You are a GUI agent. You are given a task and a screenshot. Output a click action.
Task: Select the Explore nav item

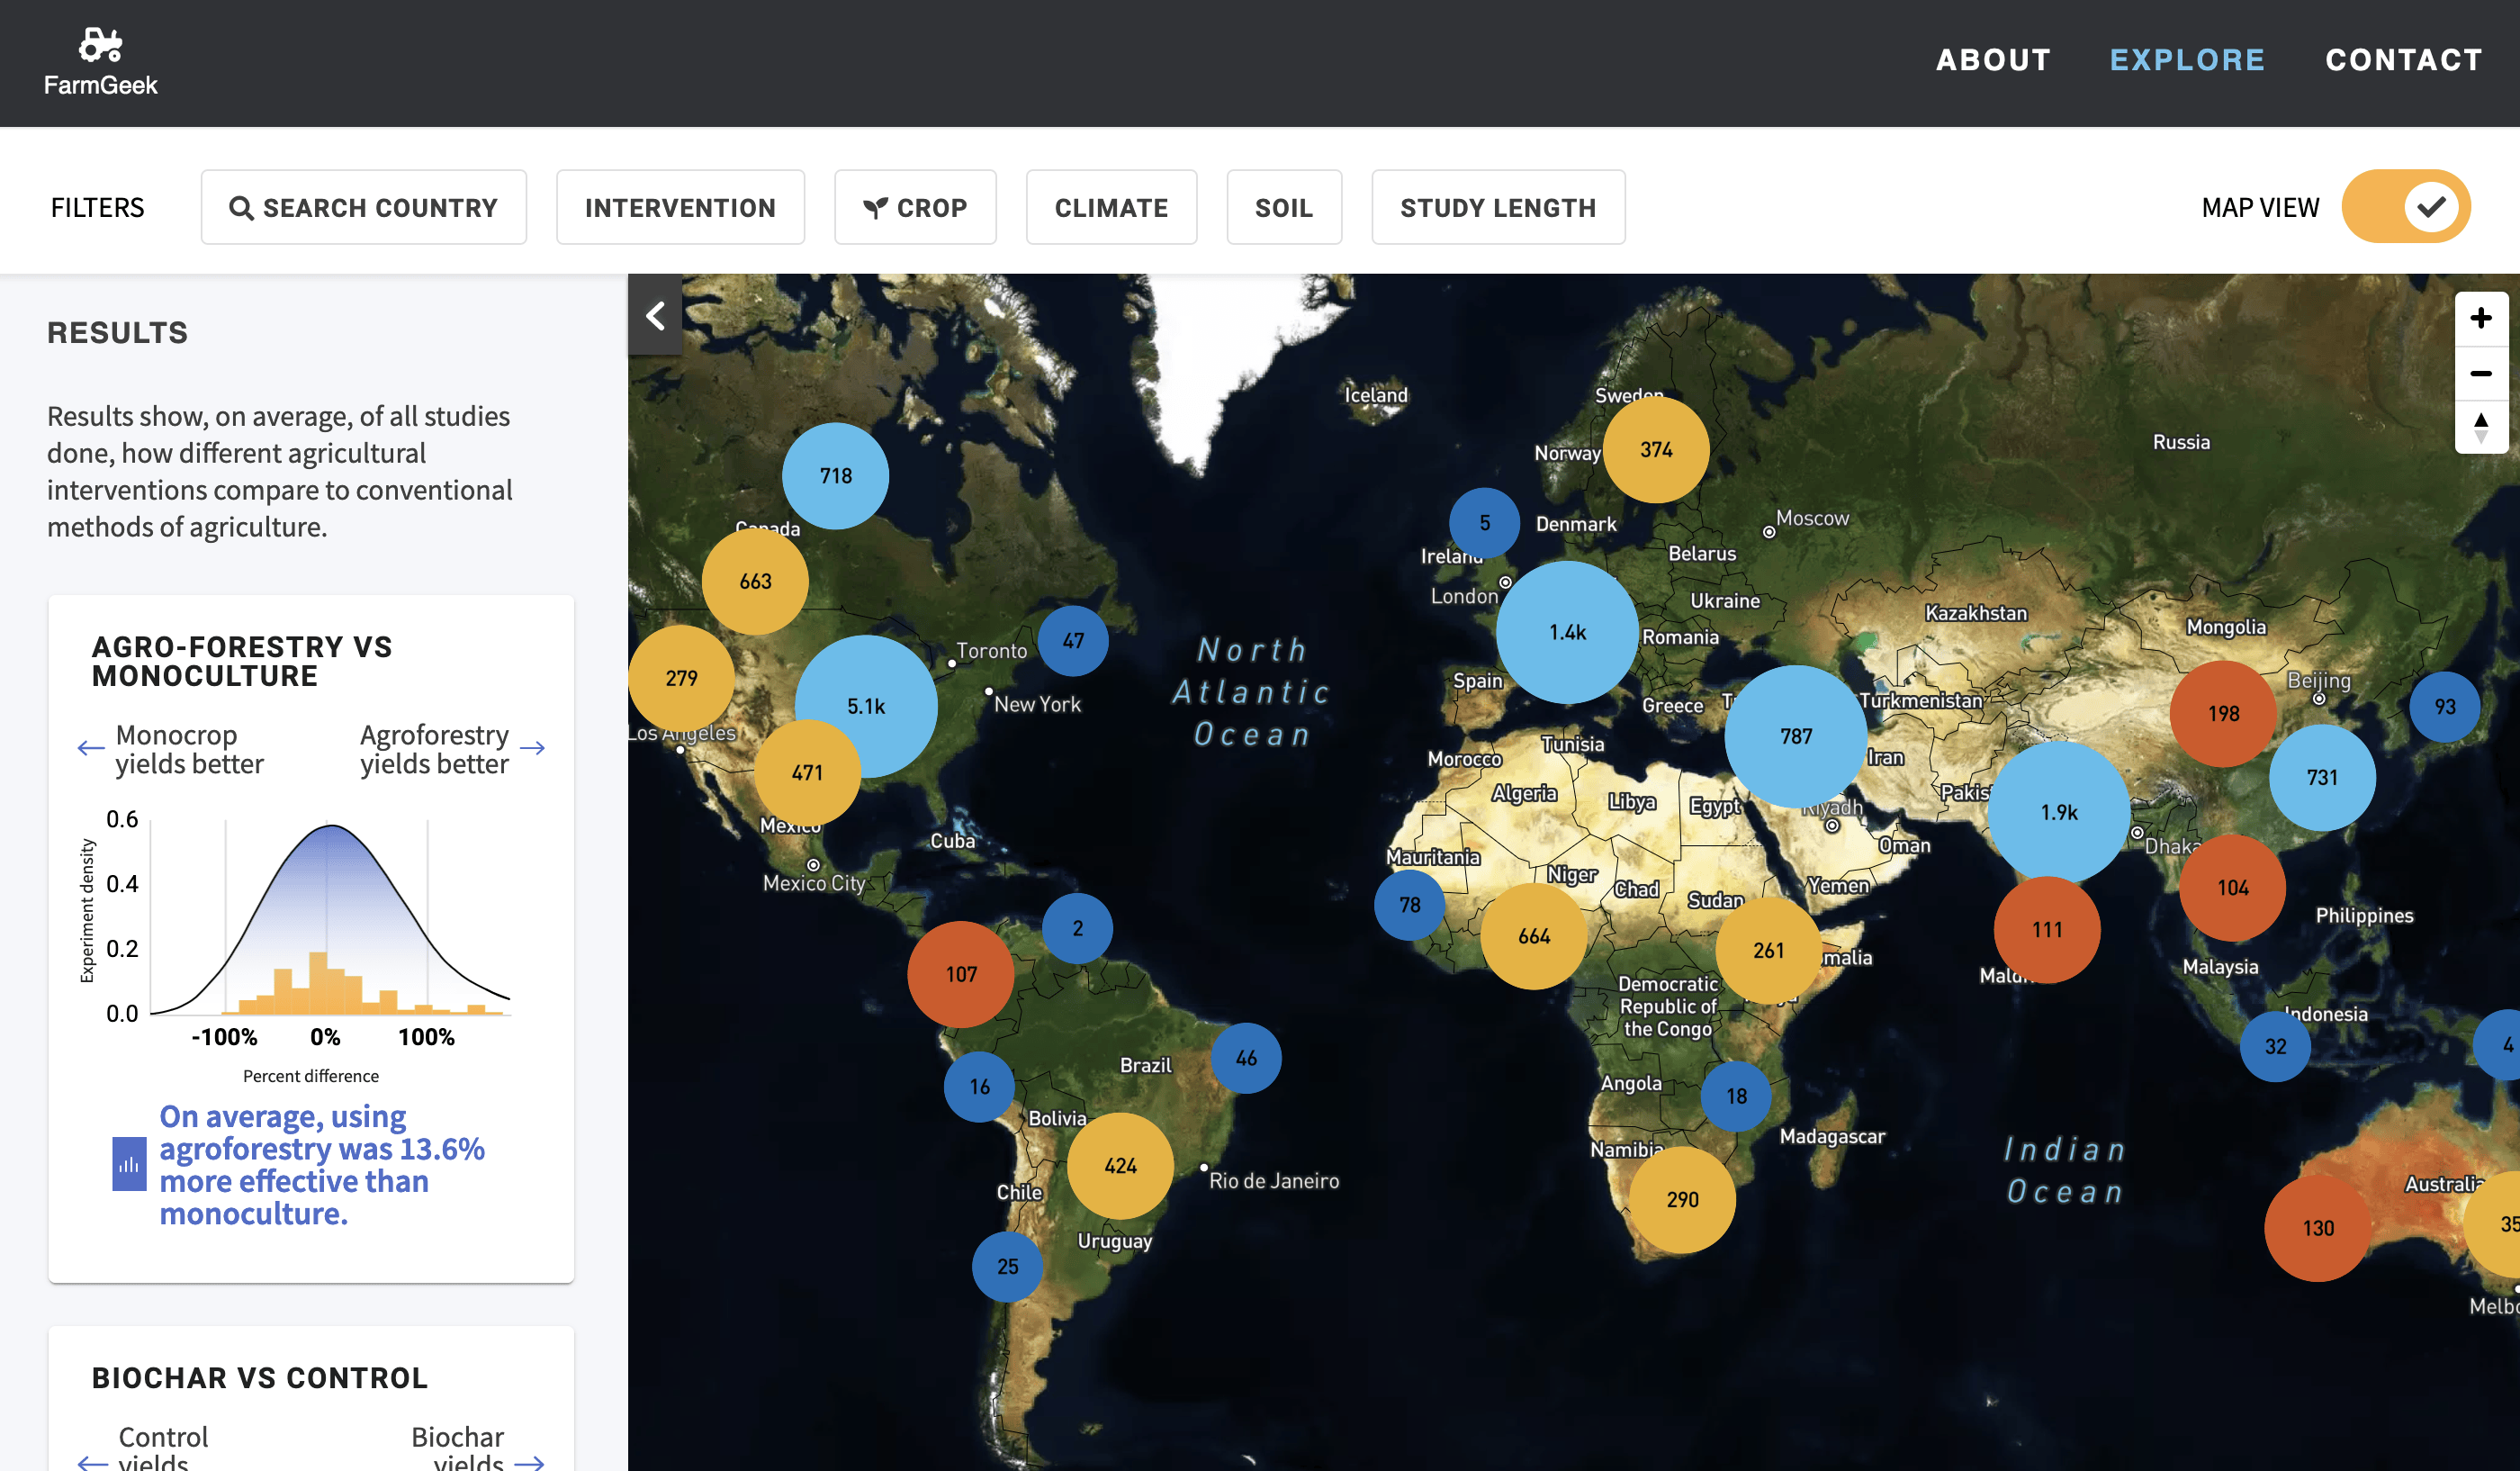[2187, 60]
